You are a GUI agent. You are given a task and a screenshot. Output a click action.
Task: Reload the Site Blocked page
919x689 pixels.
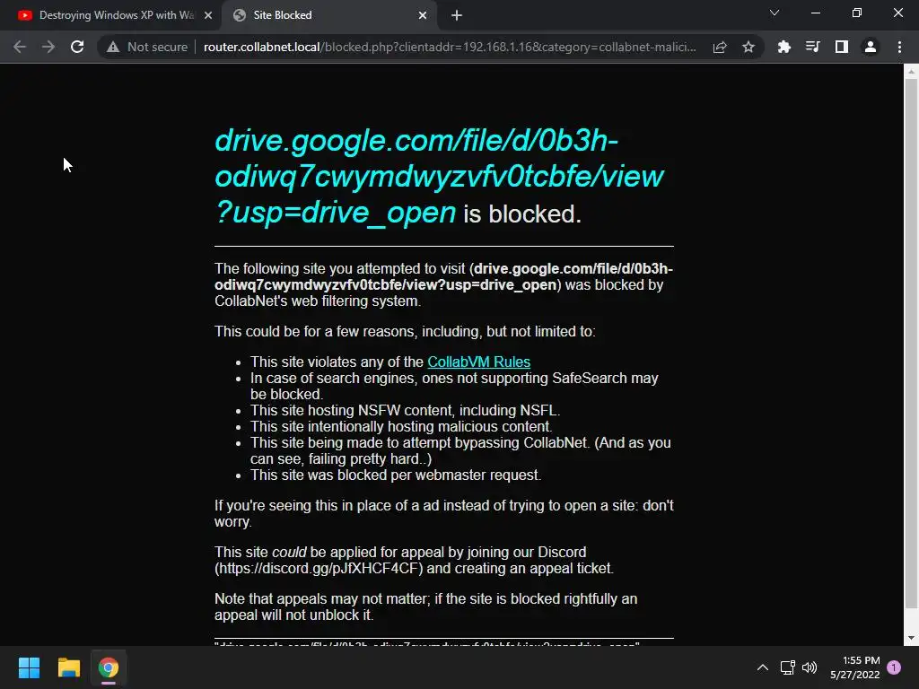[x=77, y=47]
